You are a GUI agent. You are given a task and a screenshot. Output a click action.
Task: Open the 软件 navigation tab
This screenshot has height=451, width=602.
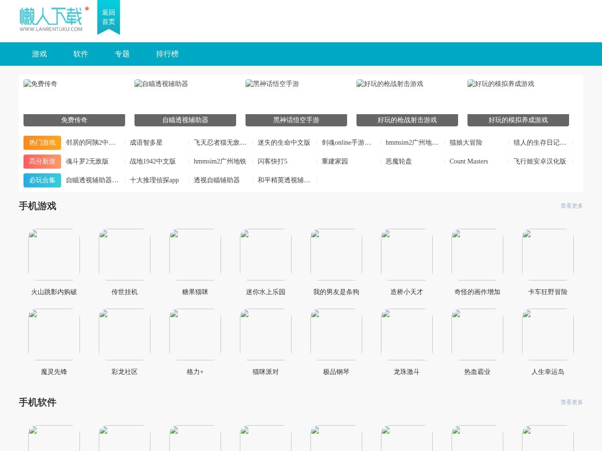(x=81, y=54)
